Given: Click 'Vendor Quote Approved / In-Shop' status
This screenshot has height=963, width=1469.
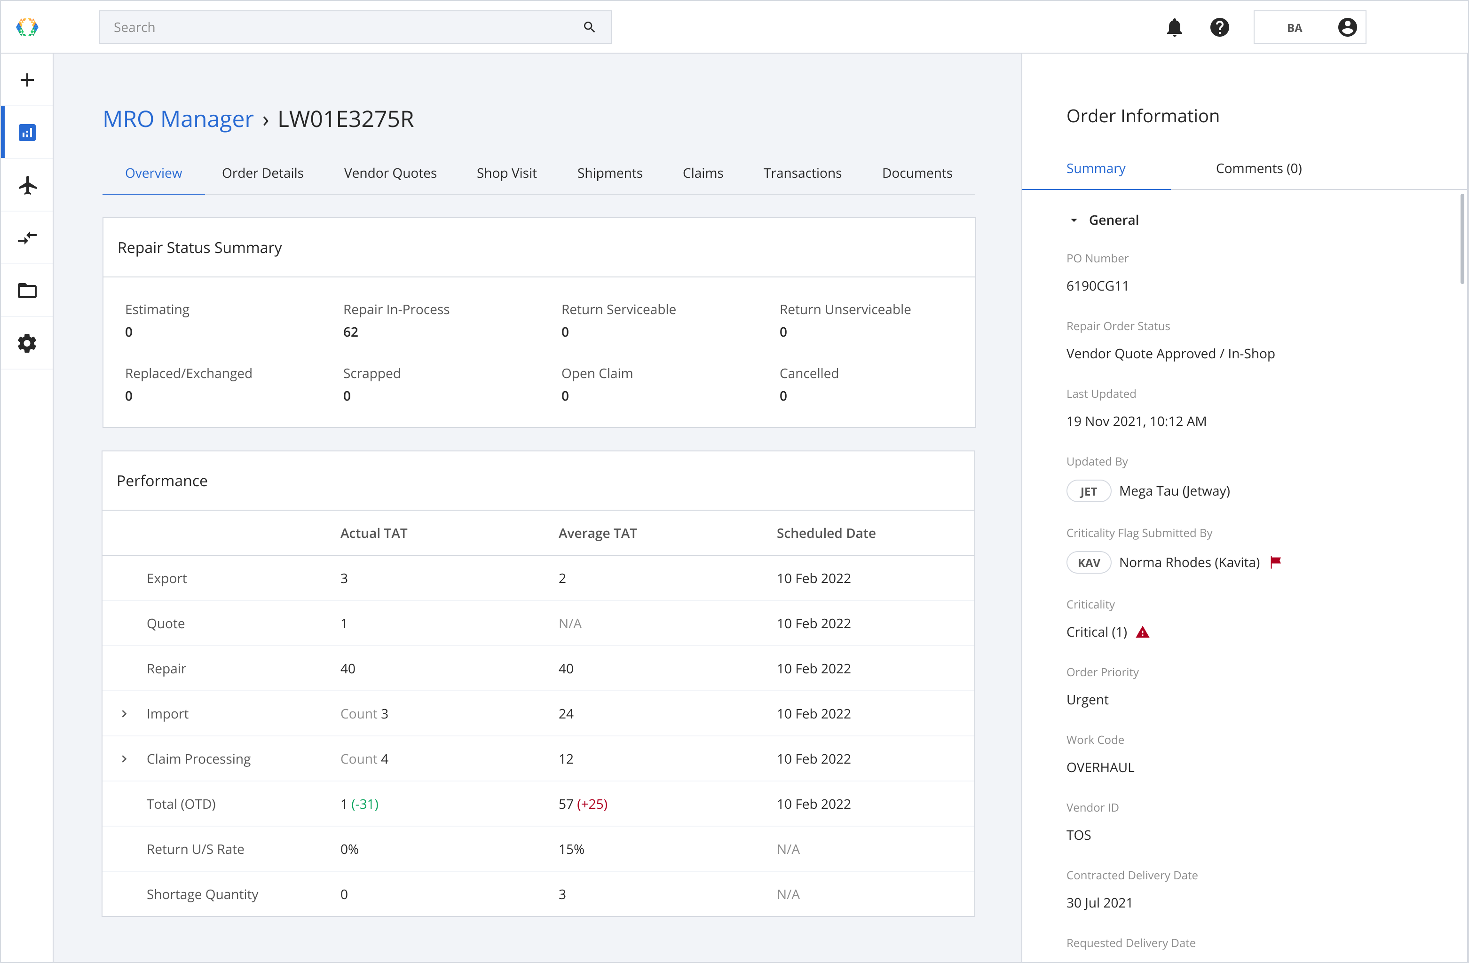Looking at the screenshot, I should (x=1170, y=354).
